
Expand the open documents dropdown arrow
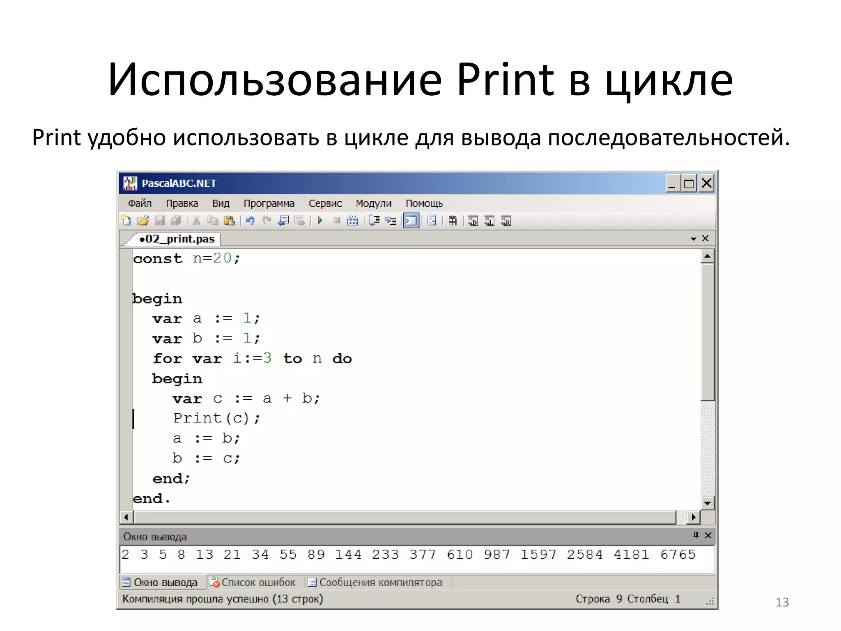pos(694,239)
